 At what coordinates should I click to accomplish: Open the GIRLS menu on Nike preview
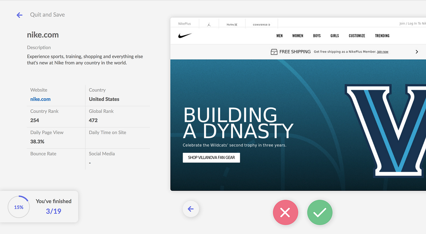coord(334,36)
